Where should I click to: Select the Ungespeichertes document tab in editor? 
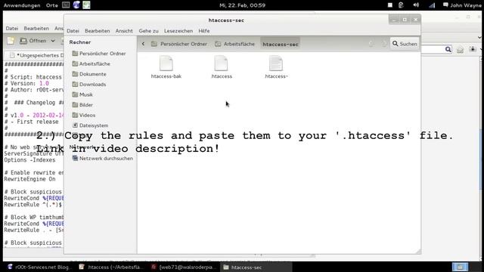(x=36, y=55)
